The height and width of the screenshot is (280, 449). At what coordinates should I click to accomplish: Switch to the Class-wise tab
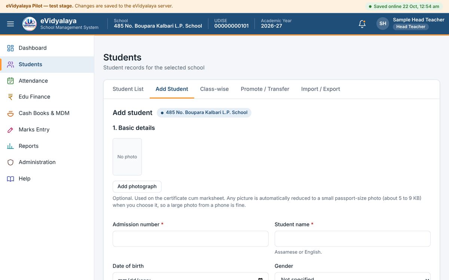pyautogui.click(x=214, y=89)
